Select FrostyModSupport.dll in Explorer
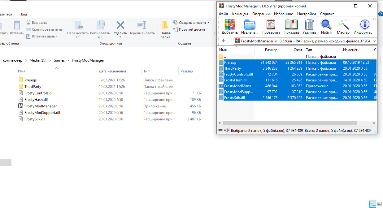The height and width of the screenshot is (208, 383). tap(42, 113)
